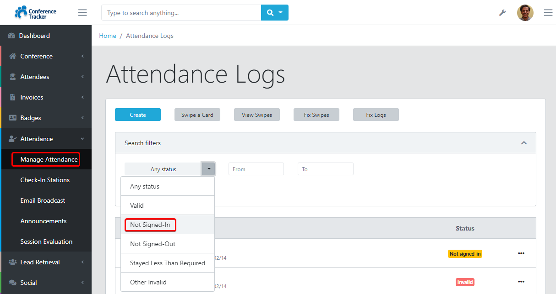Viewport: 556px width, 294px height.
Task: Open the status filter dropdown arrow
Action: [x=208, y=169]
